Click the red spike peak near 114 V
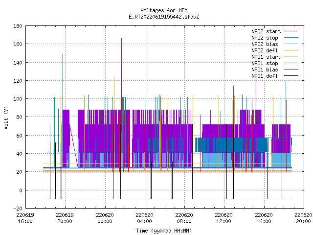Image resolution: width=313 pixels, height=235 pixels. pos(234,86)
